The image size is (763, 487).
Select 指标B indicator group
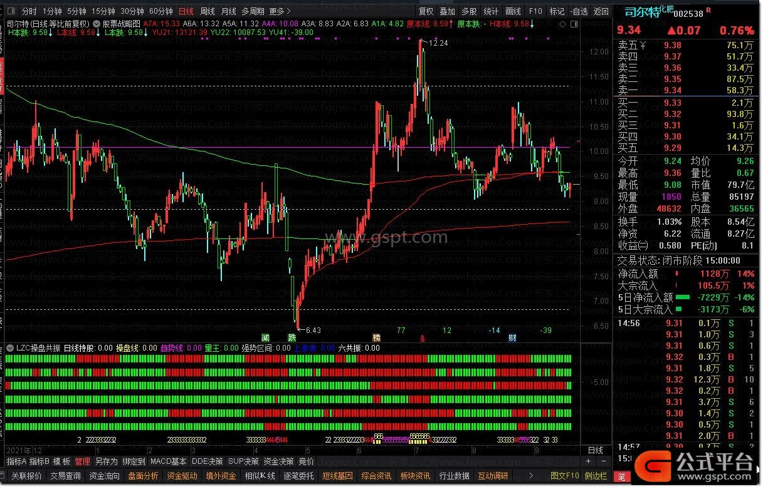[x=39, y=461]
